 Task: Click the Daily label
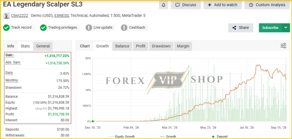click(9, 73)
